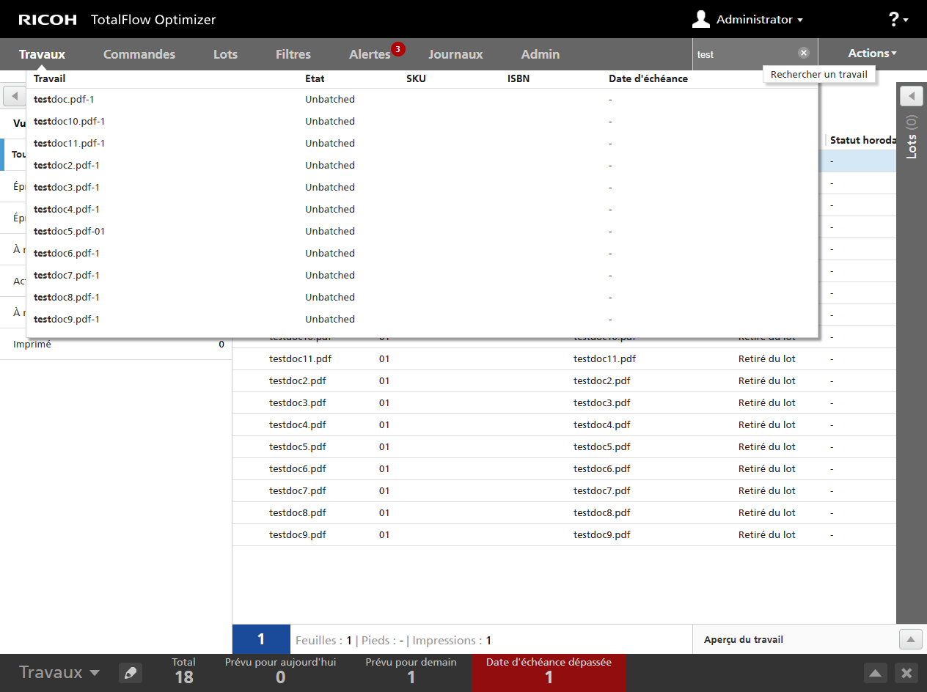The image size is (927, 692).
Task: Expand the Lots side panel arrow
Action: (911, 96)
